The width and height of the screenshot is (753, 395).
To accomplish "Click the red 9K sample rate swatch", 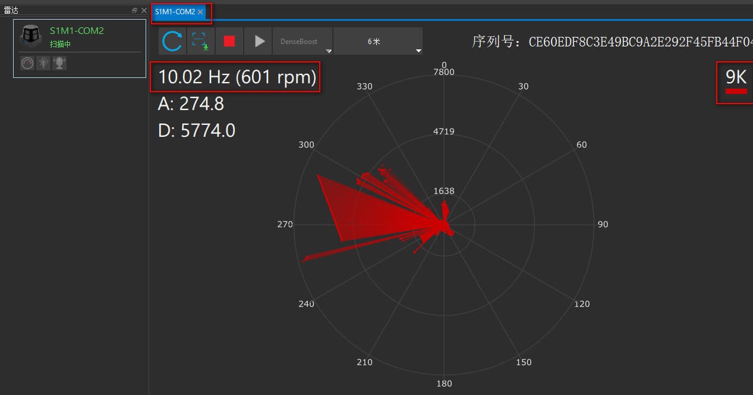I will point(736,91).
